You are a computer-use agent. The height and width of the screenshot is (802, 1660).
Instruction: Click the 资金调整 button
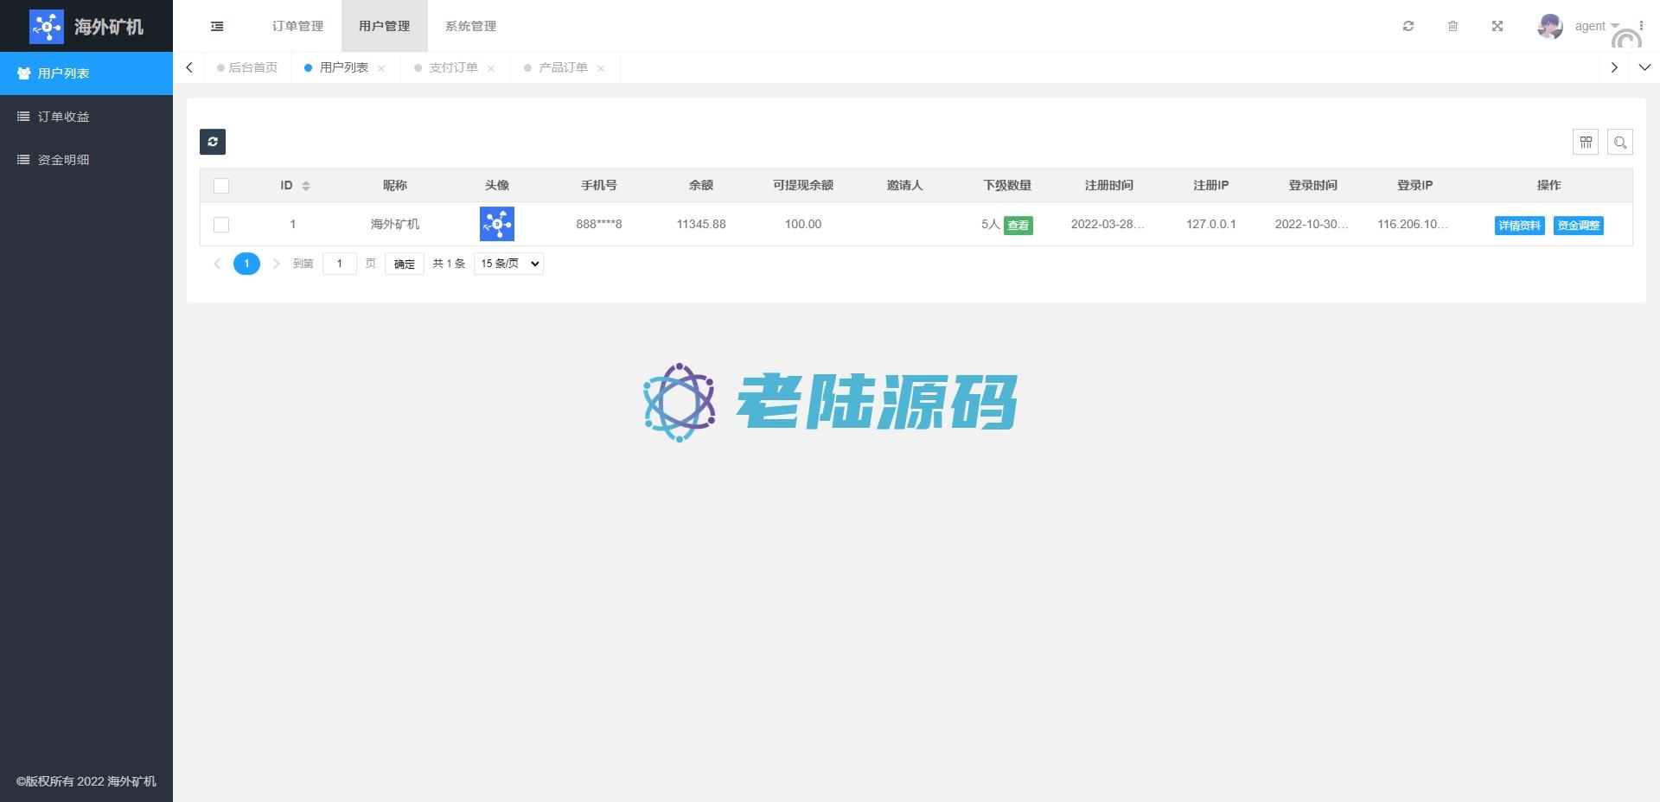1578,226
